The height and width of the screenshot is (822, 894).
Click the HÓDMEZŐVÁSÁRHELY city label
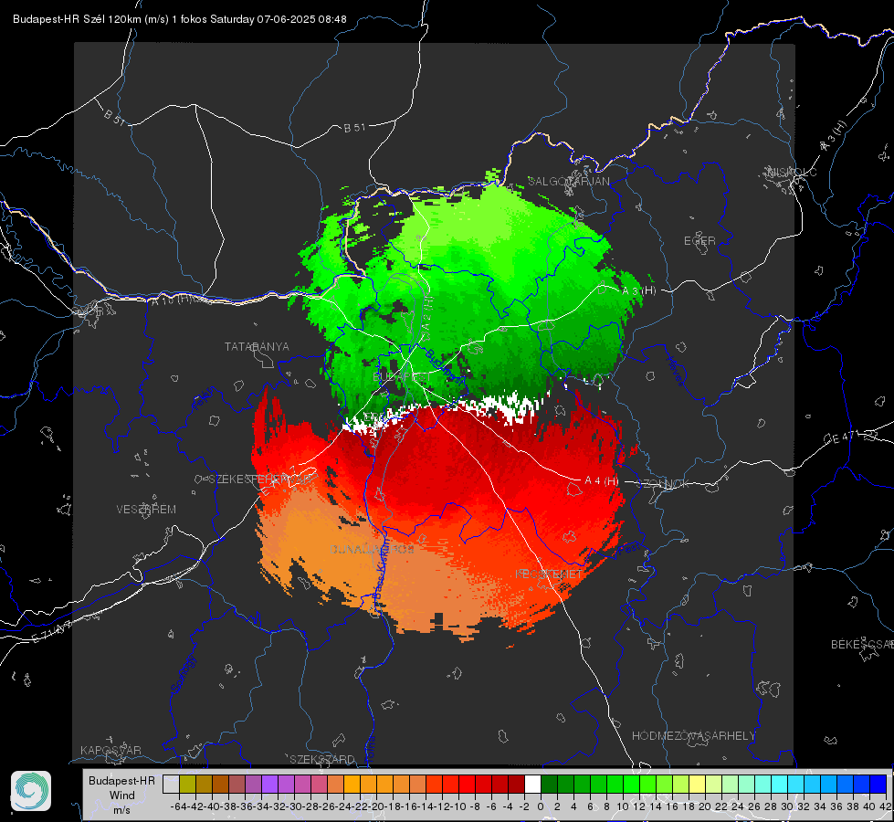click(x=693, y=736)
